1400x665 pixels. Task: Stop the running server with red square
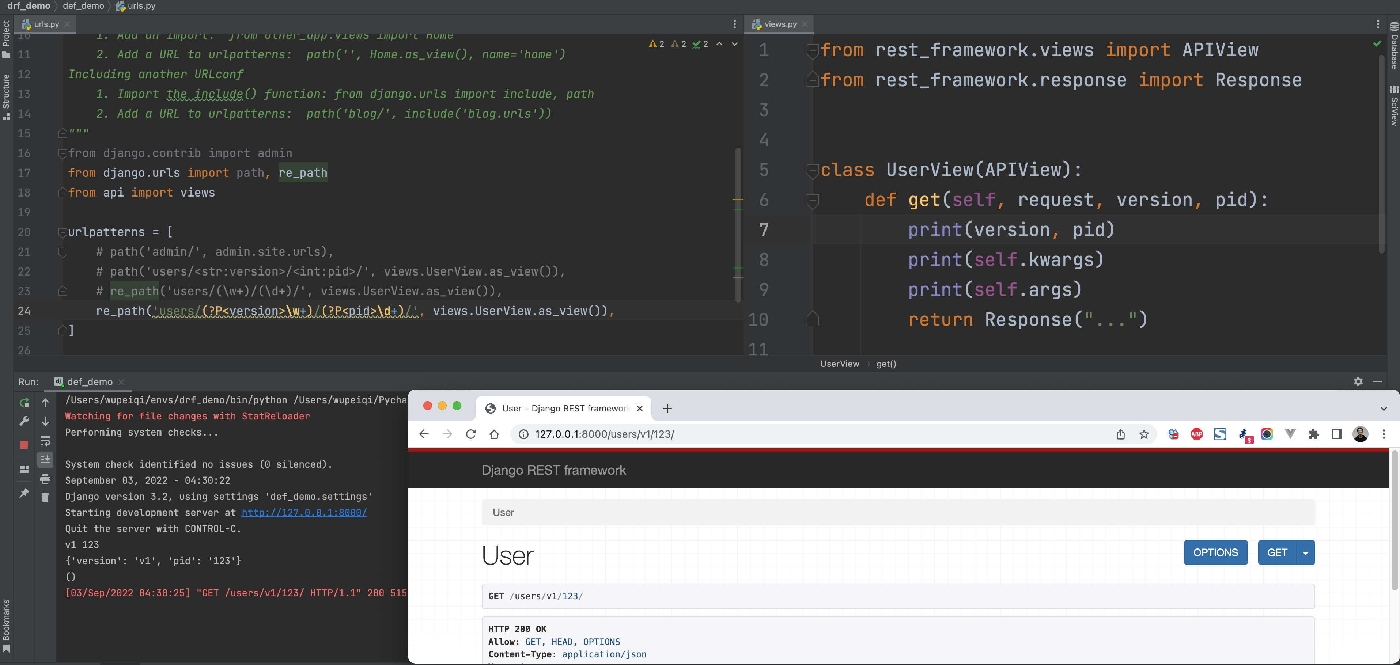coord(24,445)
